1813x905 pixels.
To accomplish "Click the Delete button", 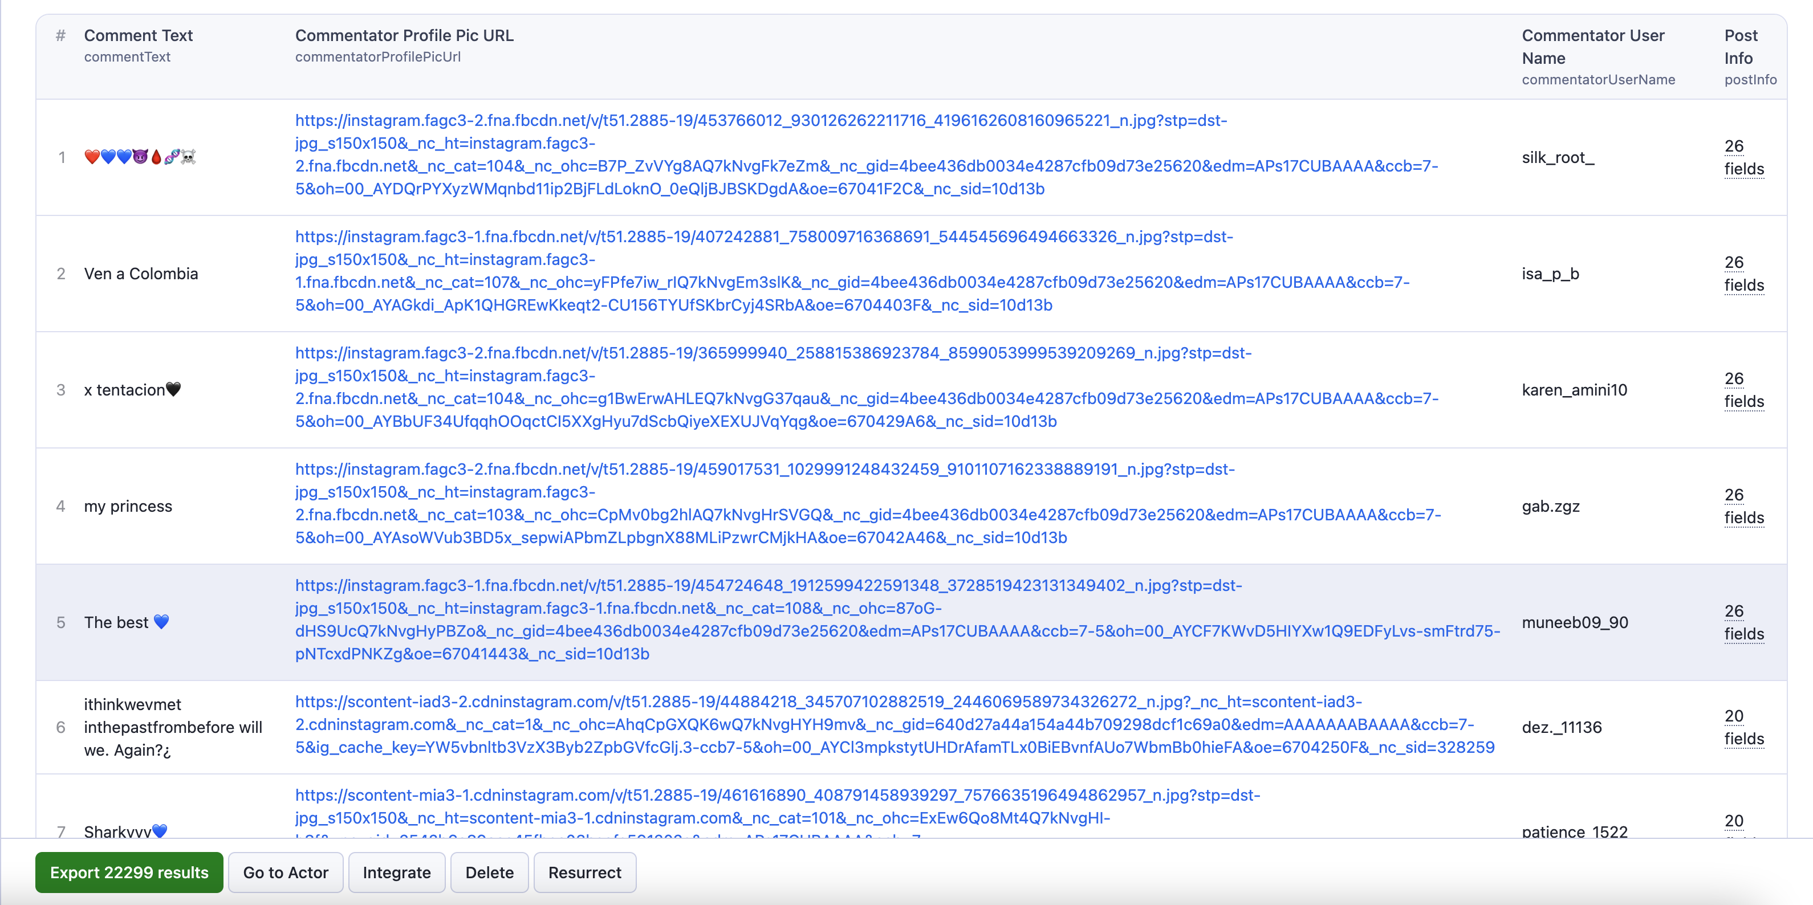I will click(x=489, y=872).
